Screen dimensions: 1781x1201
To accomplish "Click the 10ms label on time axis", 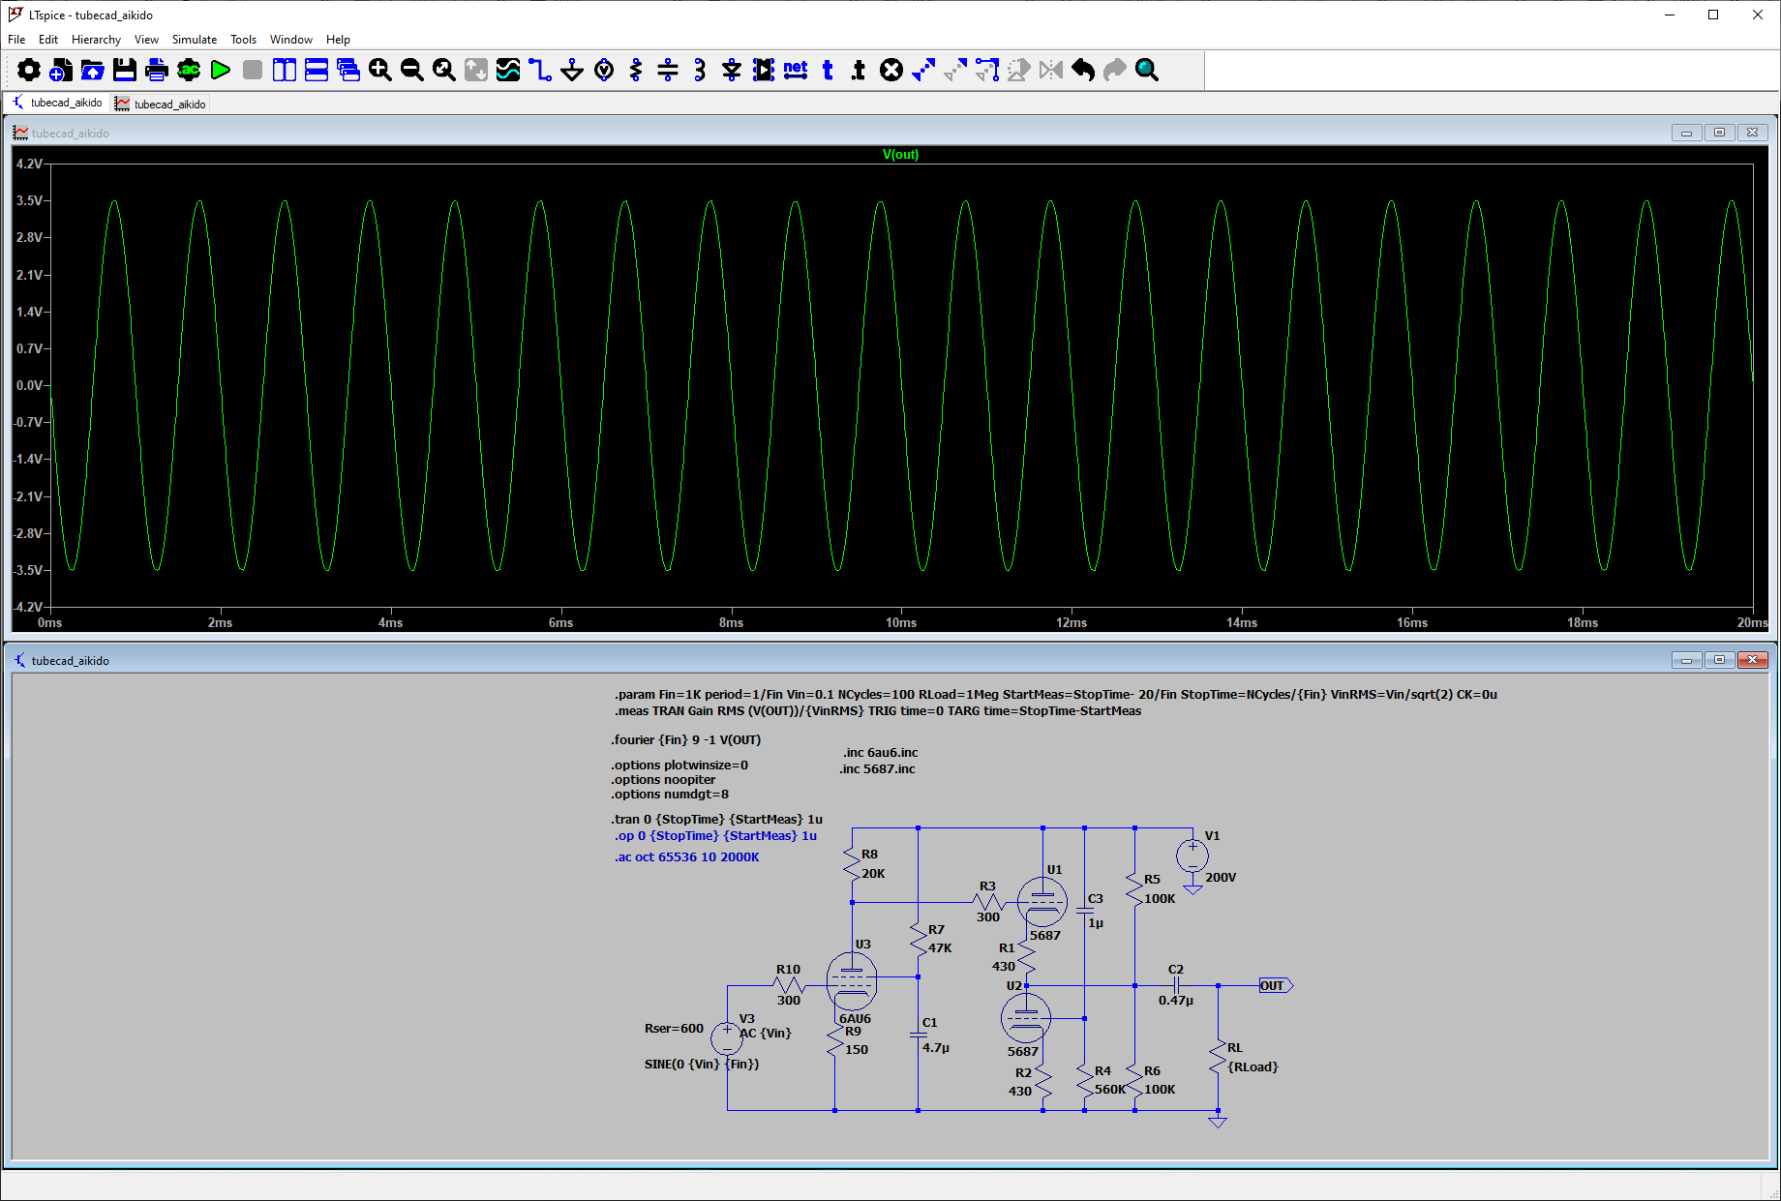I will 901,622.
